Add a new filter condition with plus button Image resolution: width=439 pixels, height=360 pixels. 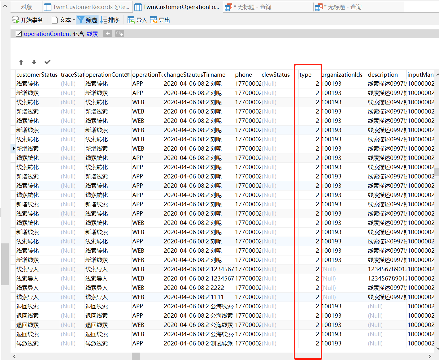107,33
